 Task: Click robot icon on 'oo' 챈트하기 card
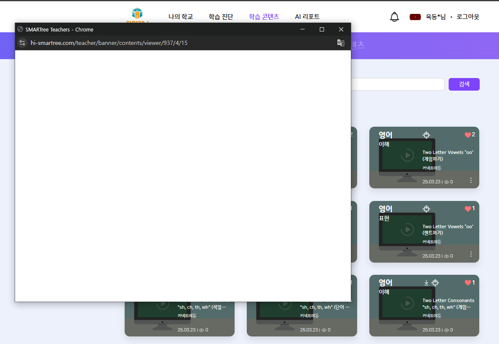(426, 208)
